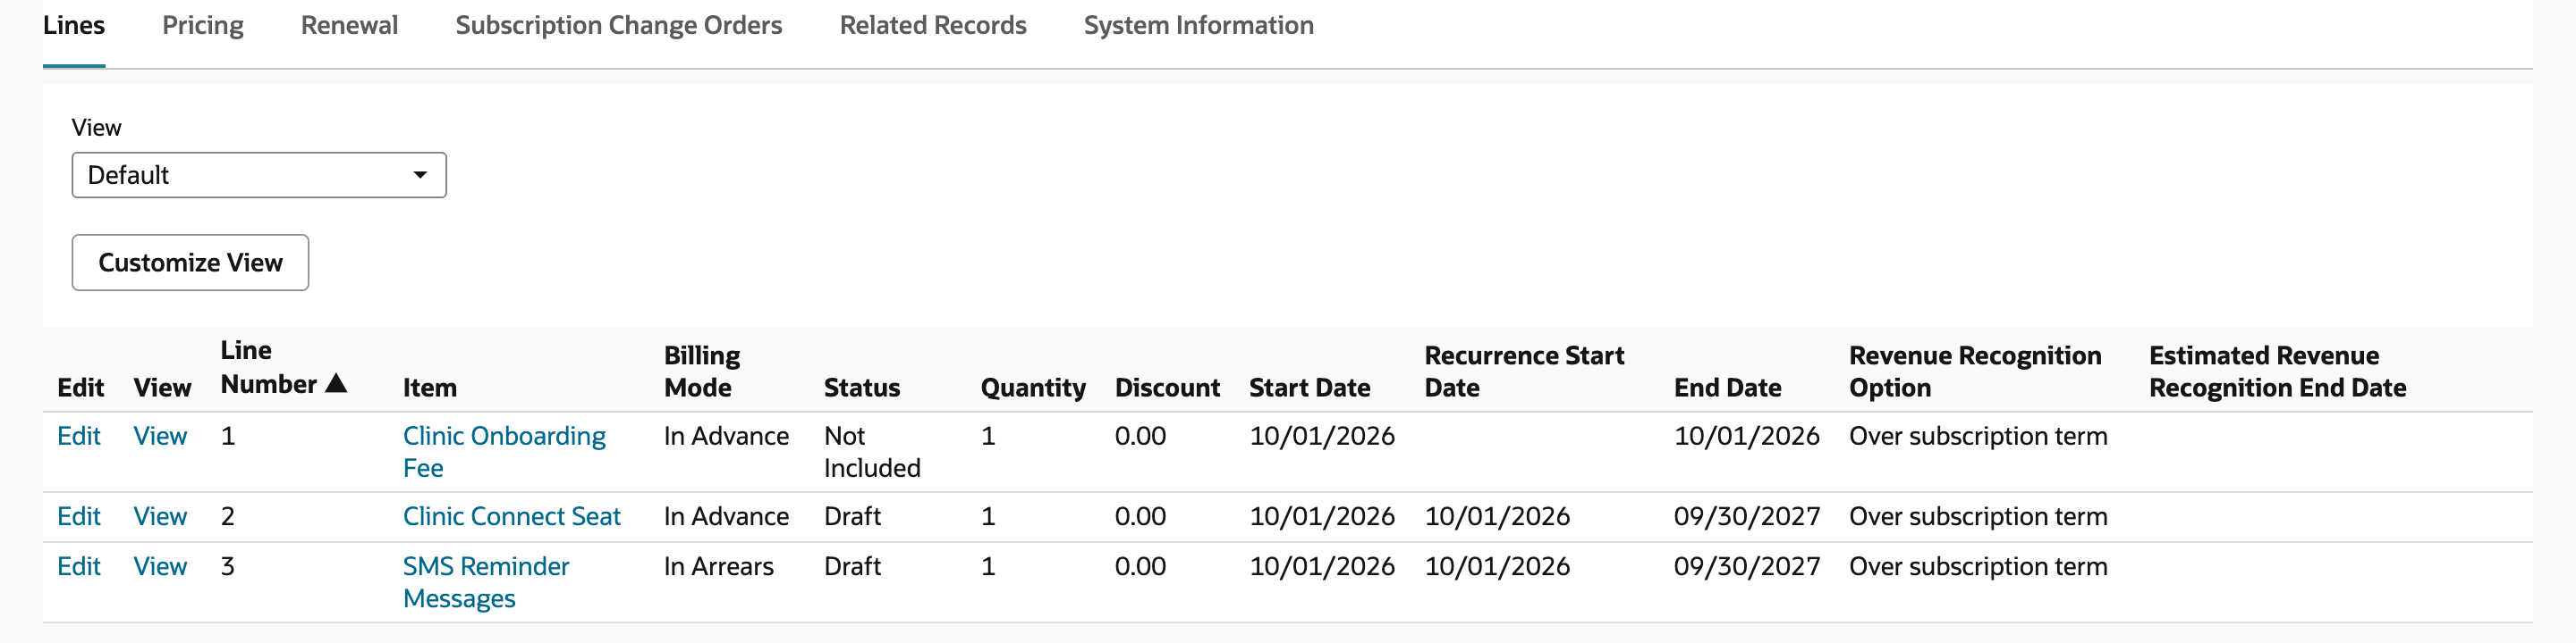Click Clinic Onboarding Fee's 0.00 discount
Screen dimensions: 2576x643
click(x=1140, y=437)
